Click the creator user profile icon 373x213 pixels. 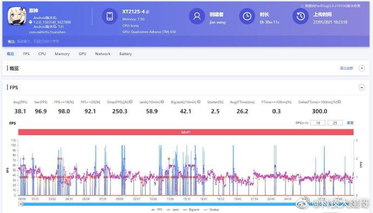coord(197,16)
